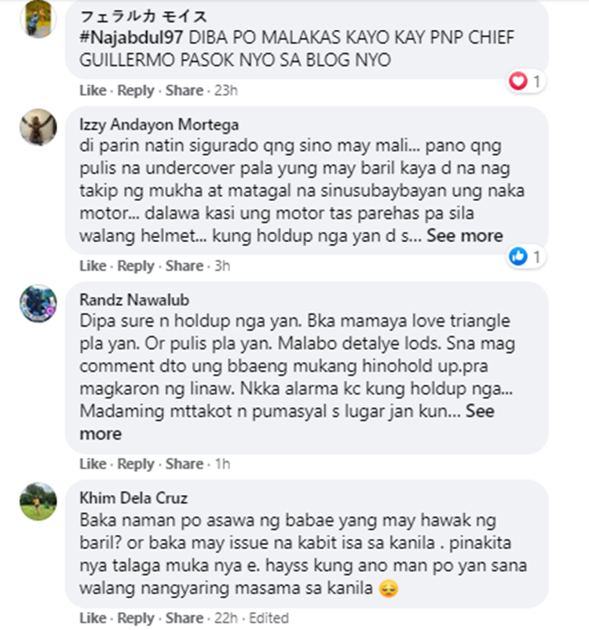Open thumbs-up reaction on Izzy's comment
589x630 pixels.
(x=525, y=257)
